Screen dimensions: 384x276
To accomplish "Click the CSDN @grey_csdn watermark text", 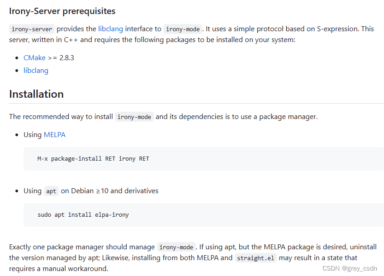I will point(350,268).
